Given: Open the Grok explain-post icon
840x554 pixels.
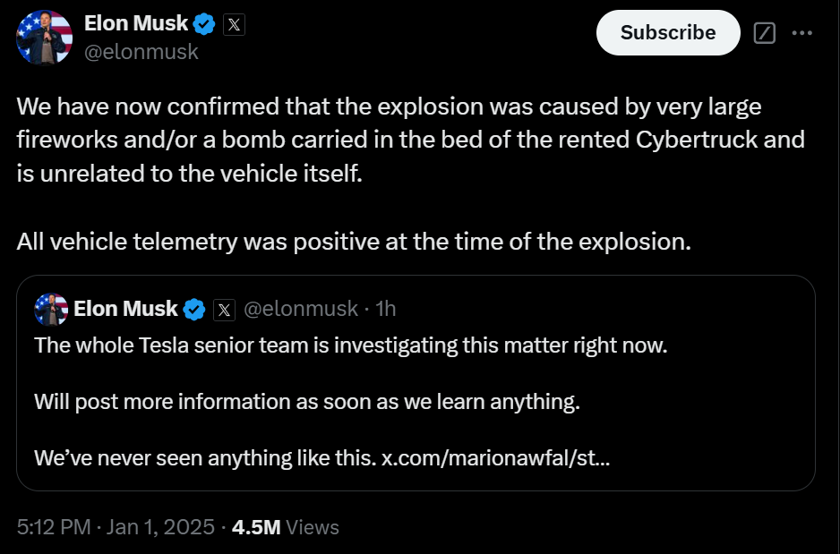Looking at the screenshot, I should [x=764, y=33].
